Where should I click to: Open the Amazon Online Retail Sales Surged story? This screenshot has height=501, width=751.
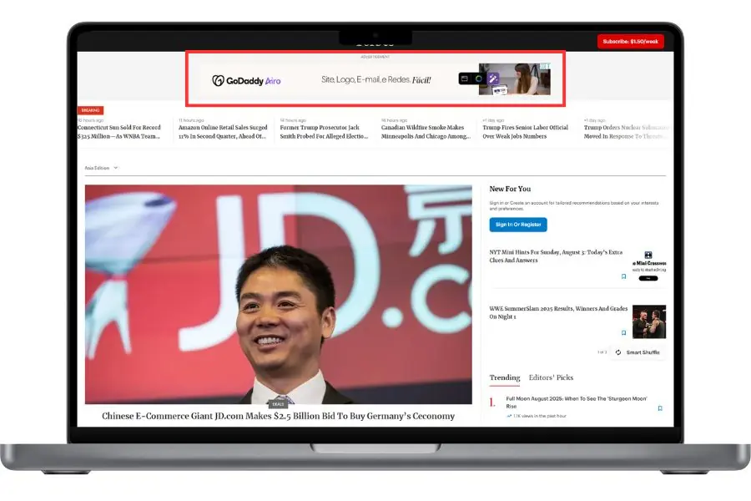(222, 132)
